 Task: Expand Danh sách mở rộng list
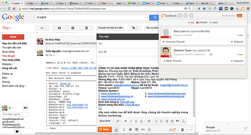click(14, 86)
